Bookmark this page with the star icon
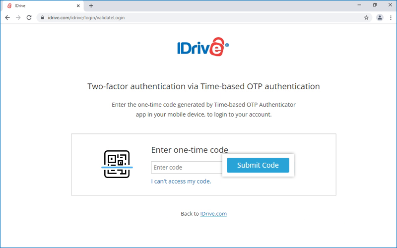 click(366, 17)
